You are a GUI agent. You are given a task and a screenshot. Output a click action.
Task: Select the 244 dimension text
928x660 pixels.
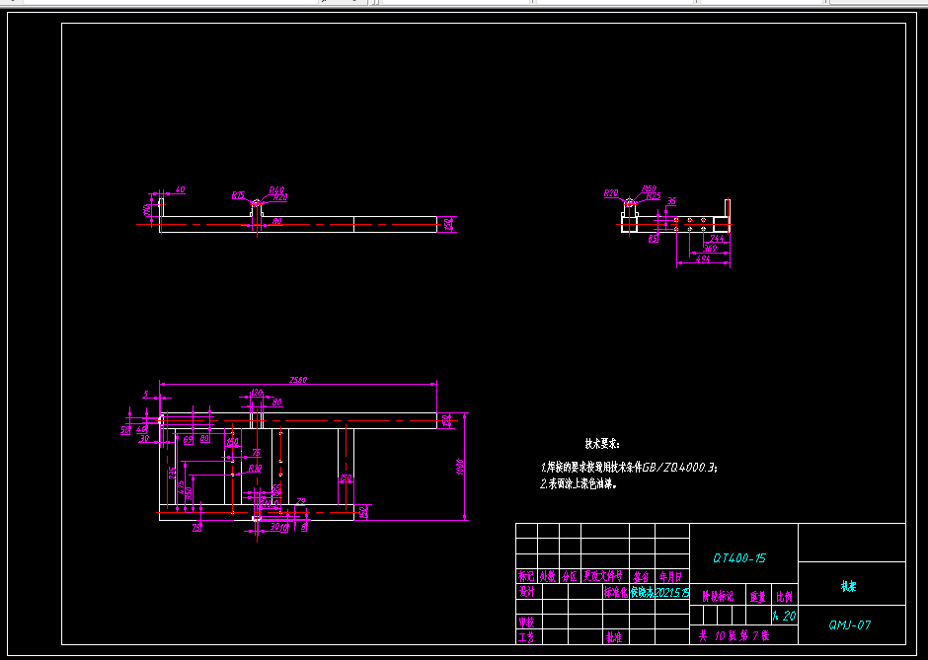pos(717,239)
